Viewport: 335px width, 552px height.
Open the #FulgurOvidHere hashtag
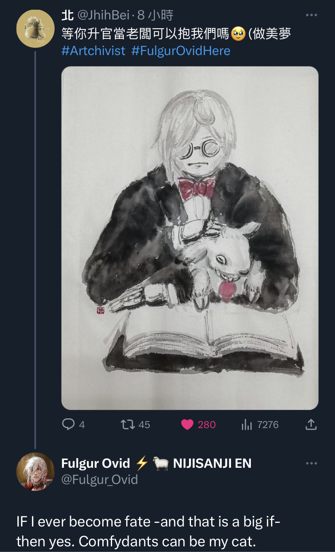pyautogui.click(x=181, y=51)
